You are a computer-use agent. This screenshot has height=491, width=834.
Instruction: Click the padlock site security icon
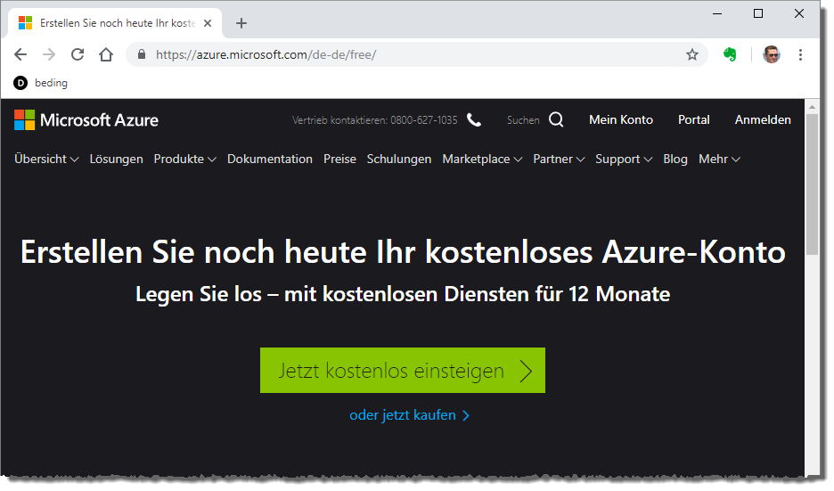click(x=142, y=54)
